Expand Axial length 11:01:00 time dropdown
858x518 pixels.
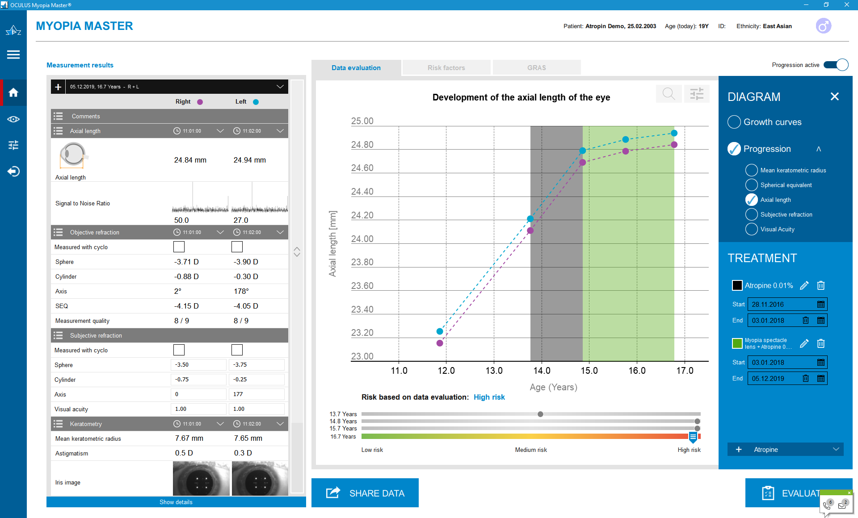click(220, 131)
